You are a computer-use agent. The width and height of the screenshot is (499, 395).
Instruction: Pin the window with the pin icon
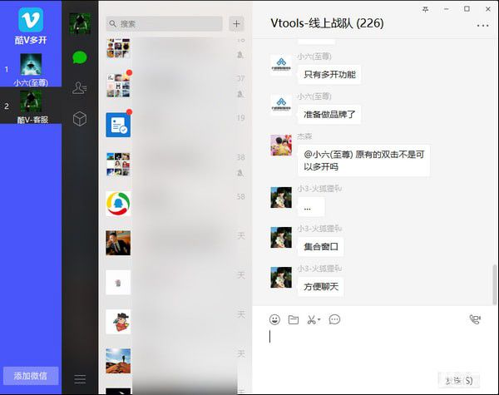[x=425, y=9]
